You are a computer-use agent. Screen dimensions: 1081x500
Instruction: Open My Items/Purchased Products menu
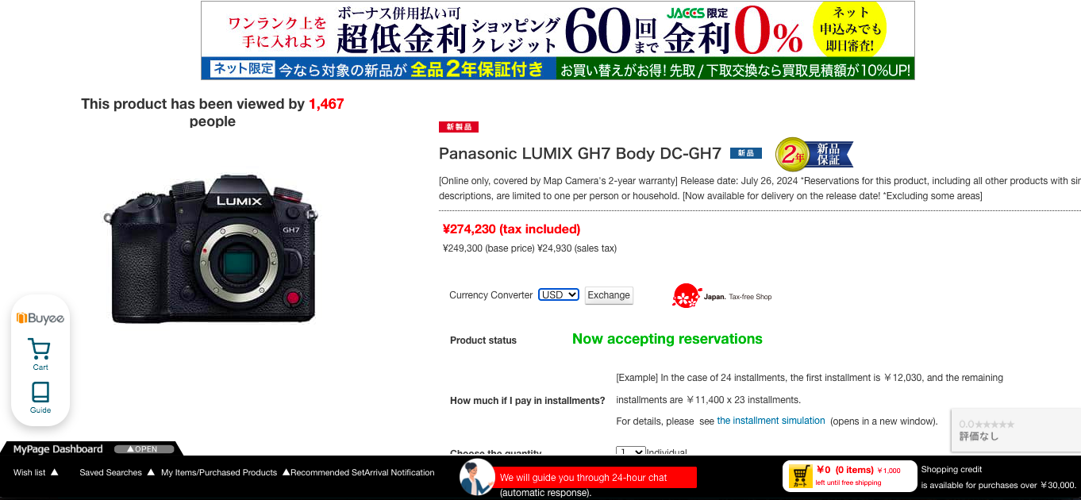coord(219,472)
